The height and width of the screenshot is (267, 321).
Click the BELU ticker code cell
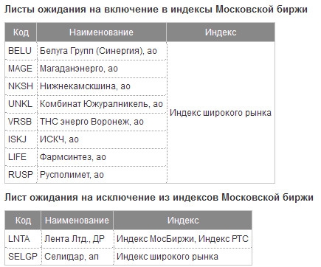click(21, 51)
